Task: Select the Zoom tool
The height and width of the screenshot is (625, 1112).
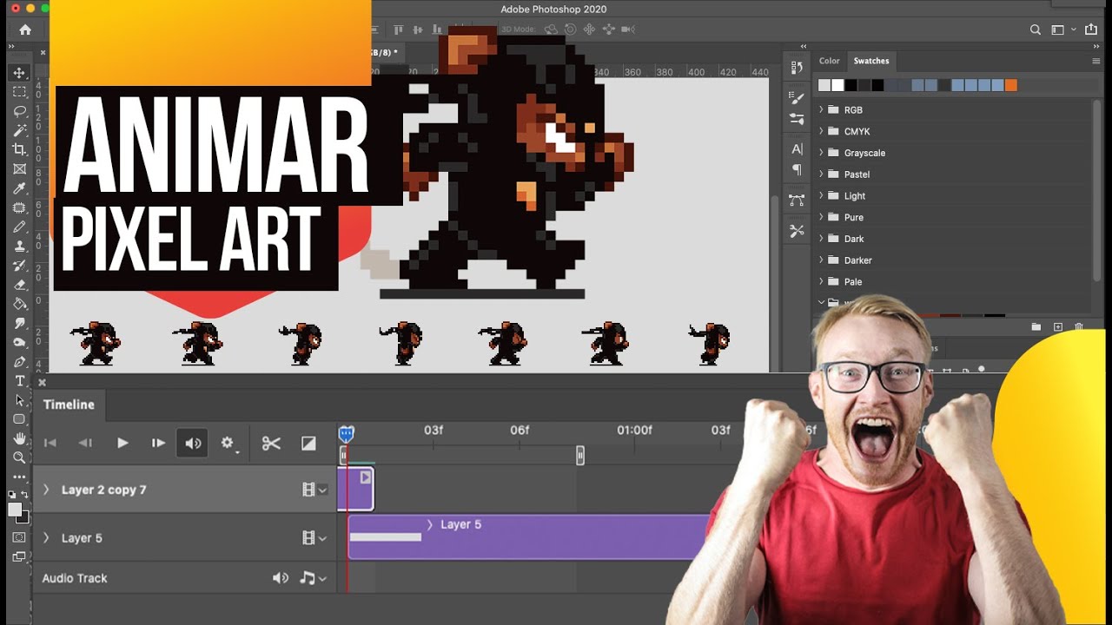Action: [x=19, y=457]
